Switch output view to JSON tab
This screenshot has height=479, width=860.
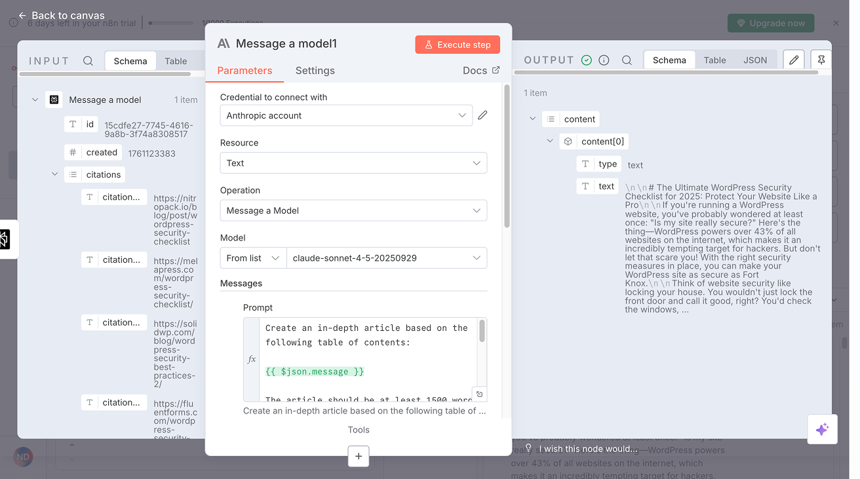(x=755, y=60)
